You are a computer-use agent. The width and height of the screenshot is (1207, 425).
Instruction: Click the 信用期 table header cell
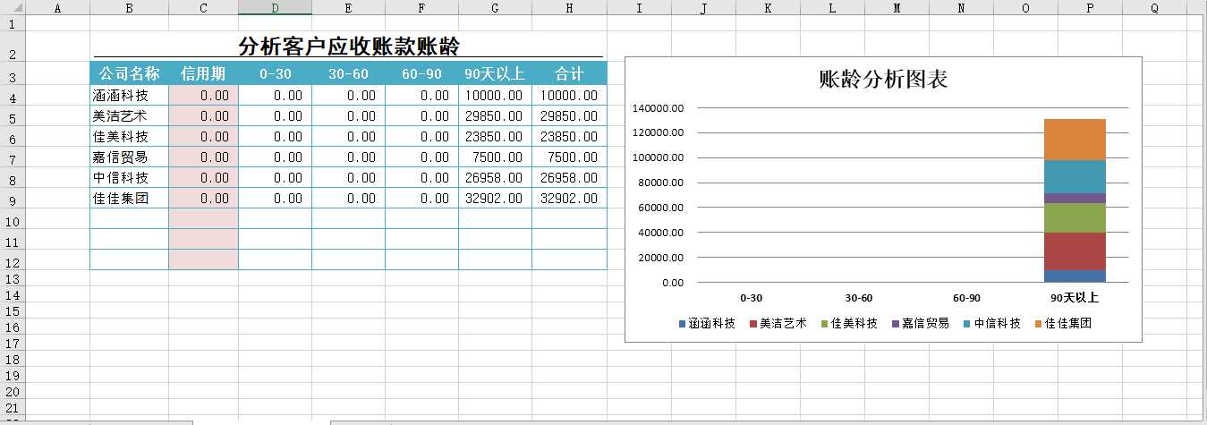point(203,73)
